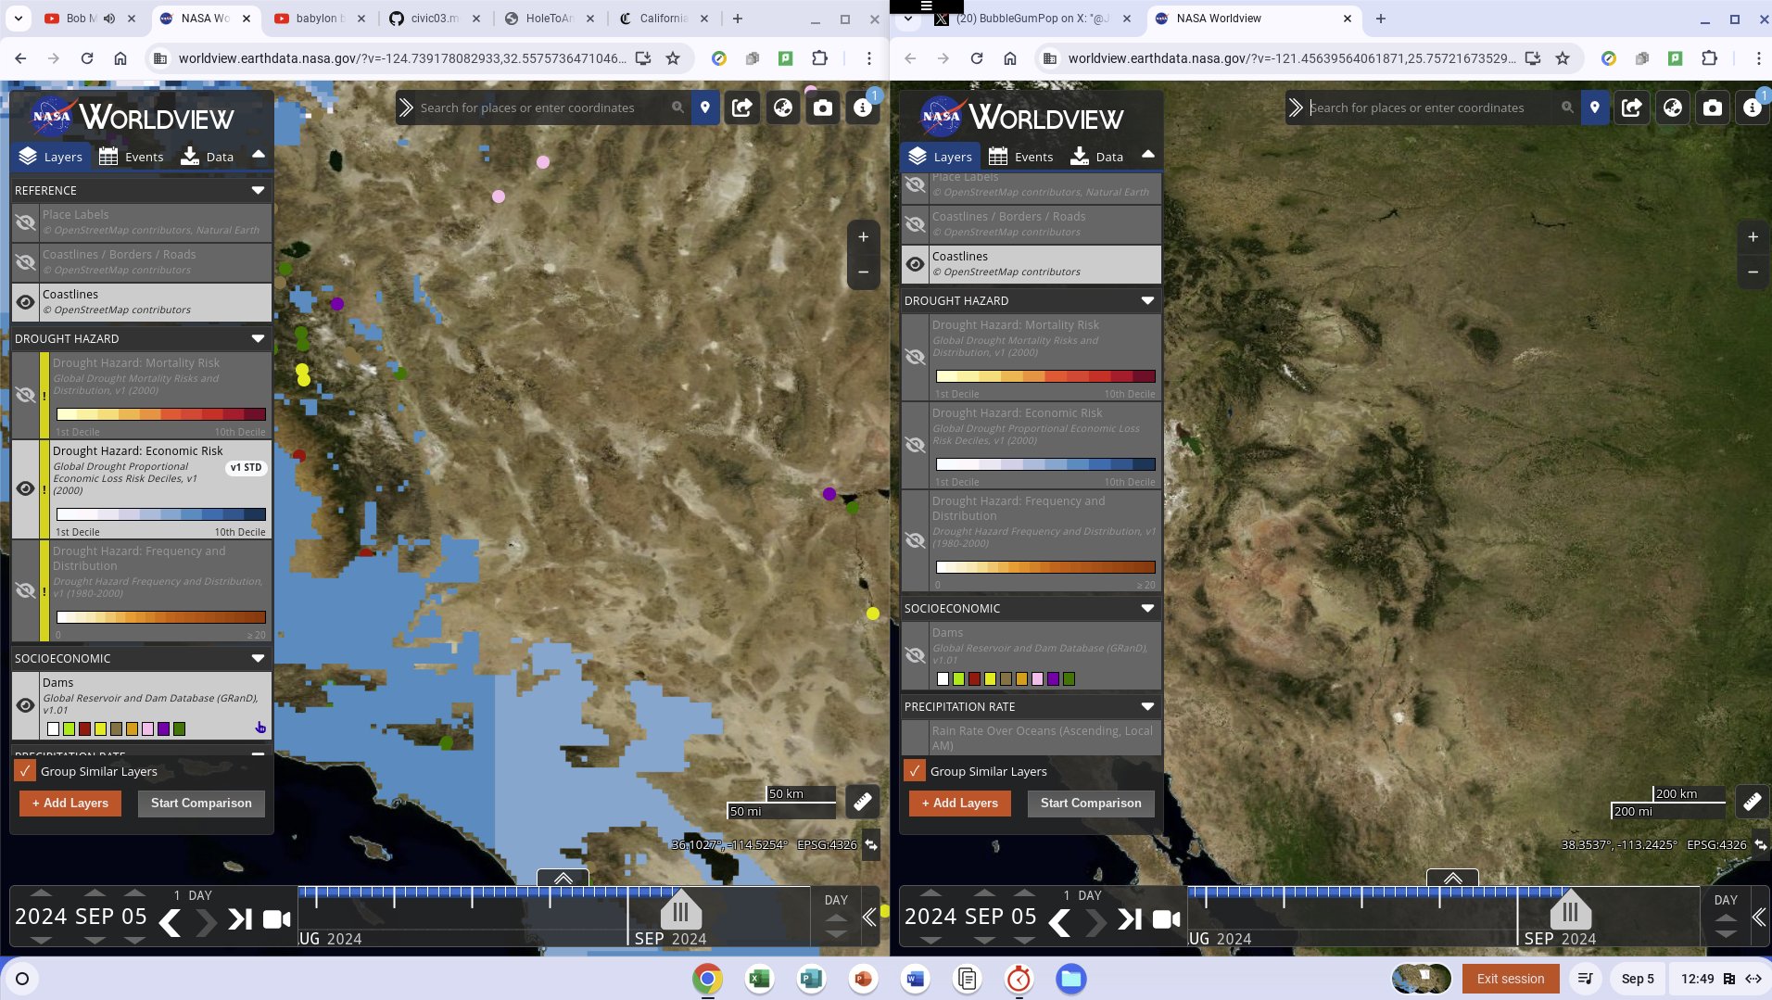Switch to Data tab in right Worldview
The height and width of the screenshot is (1000, 1772).
[x=1096, y=157]
